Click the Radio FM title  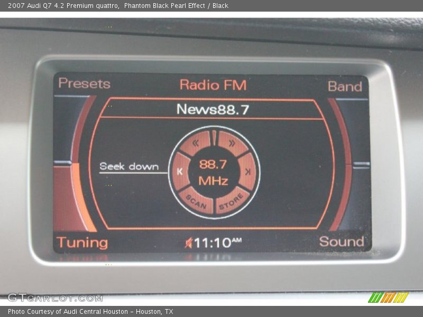[x=213, y=85]
